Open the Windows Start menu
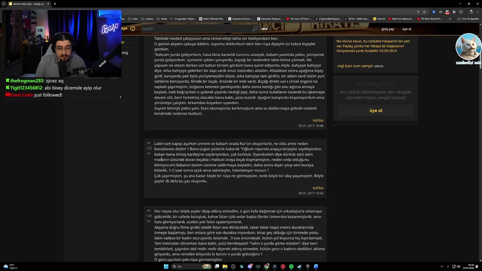Screen dimensions: 482x271 coord(166,266)
